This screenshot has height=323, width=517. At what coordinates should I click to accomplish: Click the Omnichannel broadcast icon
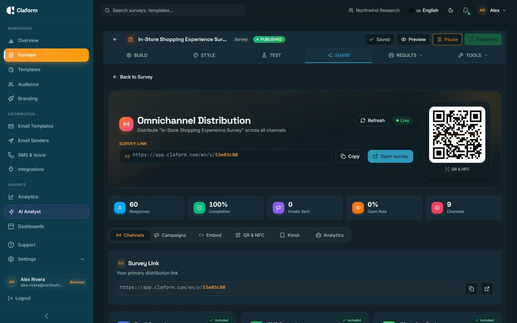126,124
